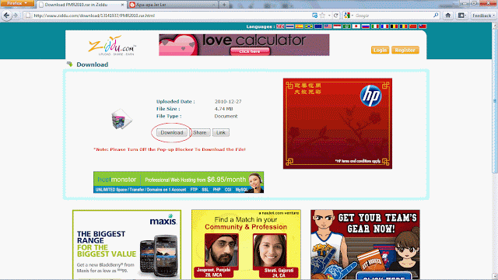Open a new tab with plus button
This screenshot has height=280, width=498.
click(x=224, y=5)
